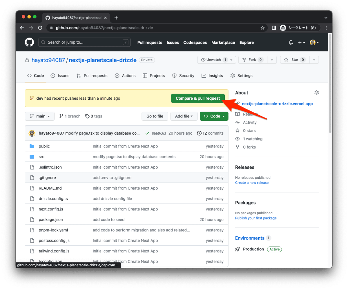
Task: Open Explore in top navigation
Action: 246,42
